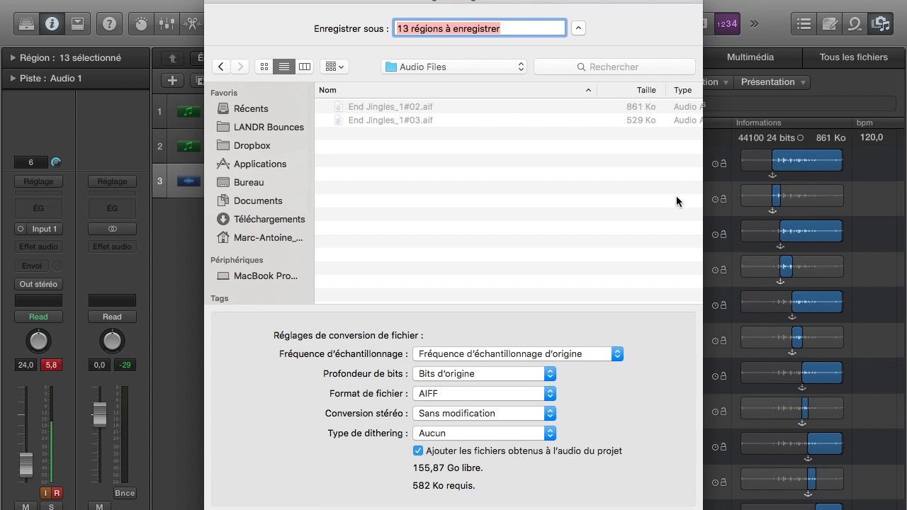Screen dimensions: 907x510
Task: Open the Toolbar display icon
Action: click(x=77, y=24)
